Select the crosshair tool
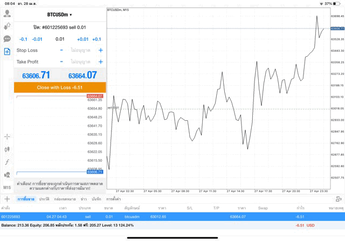The image size is (345, 241). [x=7, y=136]
